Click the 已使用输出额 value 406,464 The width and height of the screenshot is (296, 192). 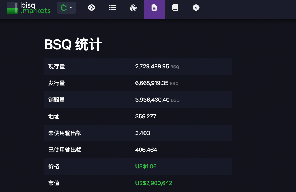coord(146,150)
